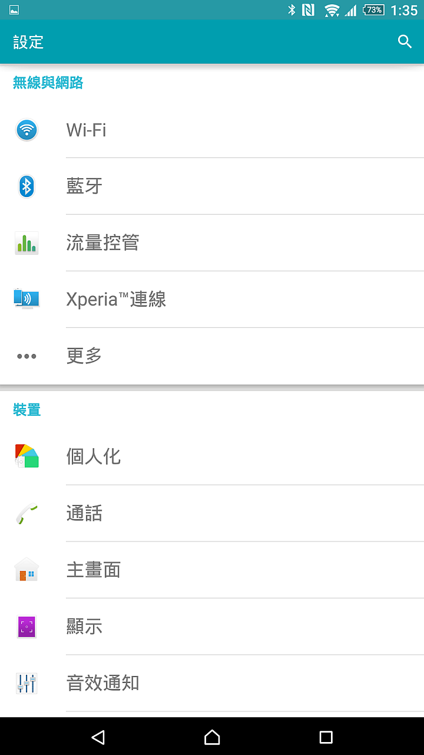Tap the Android home button

212,737
